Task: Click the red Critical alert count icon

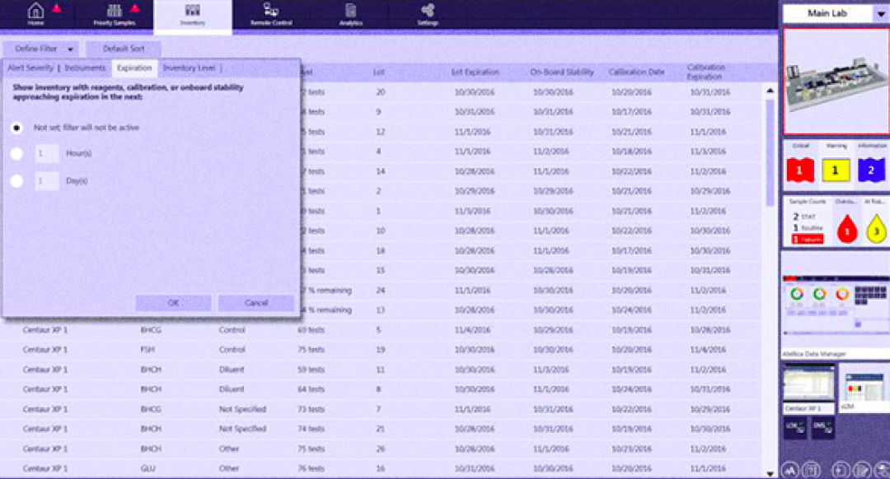Action: click(x=799, y=170)
